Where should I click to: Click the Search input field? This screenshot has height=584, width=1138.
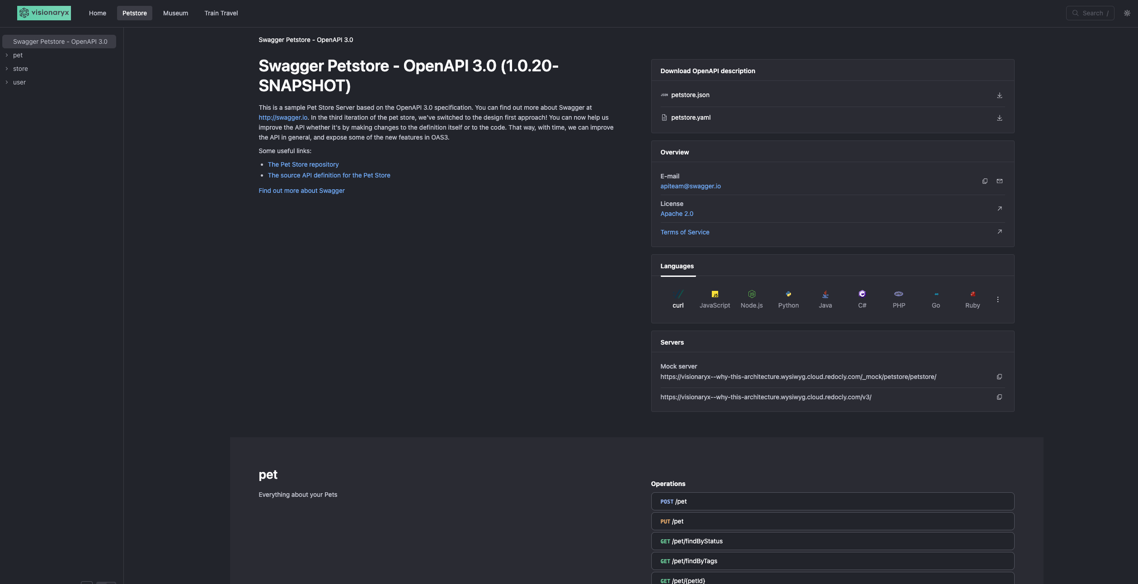coord(1090,13)
